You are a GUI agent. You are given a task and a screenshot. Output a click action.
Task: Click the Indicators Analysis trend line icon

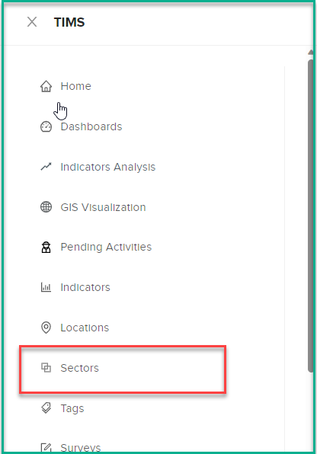coord(46,167)
